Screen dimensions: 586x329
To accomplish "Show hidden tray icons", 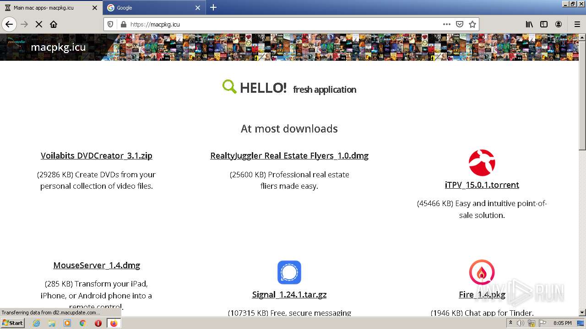I will coord(511,323).
